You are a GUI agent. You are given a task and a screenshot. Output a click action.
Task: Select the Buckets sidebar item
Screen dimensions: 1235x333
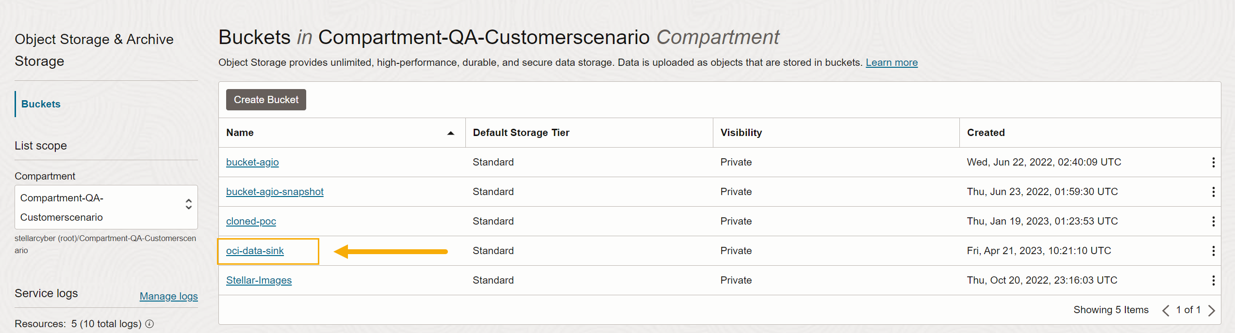point(41,104)
